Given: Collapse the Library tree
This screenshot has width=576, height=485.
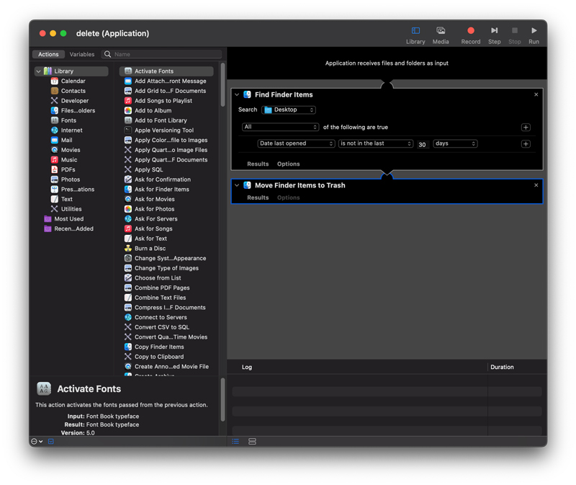Looking at the screenshot, I should [39, 71].
